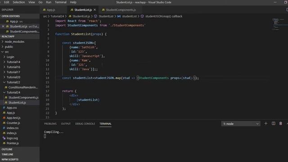Expand the Tutorial17 folder
This screenshot has width=288, height=162.
(13, 72)
